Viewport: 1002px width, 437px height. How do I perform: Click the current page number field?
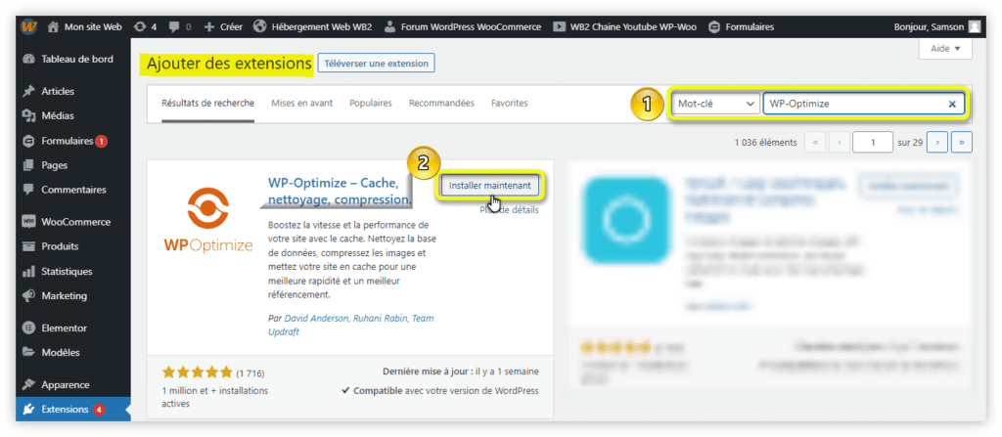[872, 143]
